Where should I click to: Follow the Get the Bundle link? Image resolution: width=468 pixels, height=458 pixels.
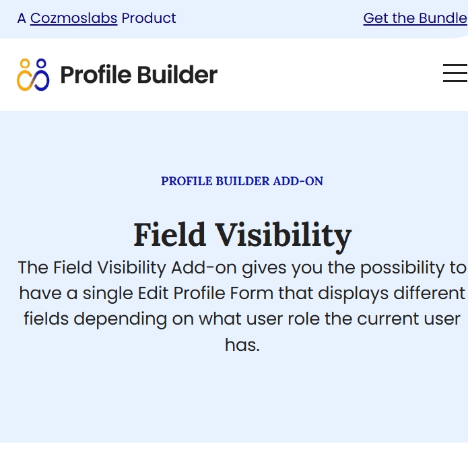coord(415,18)
